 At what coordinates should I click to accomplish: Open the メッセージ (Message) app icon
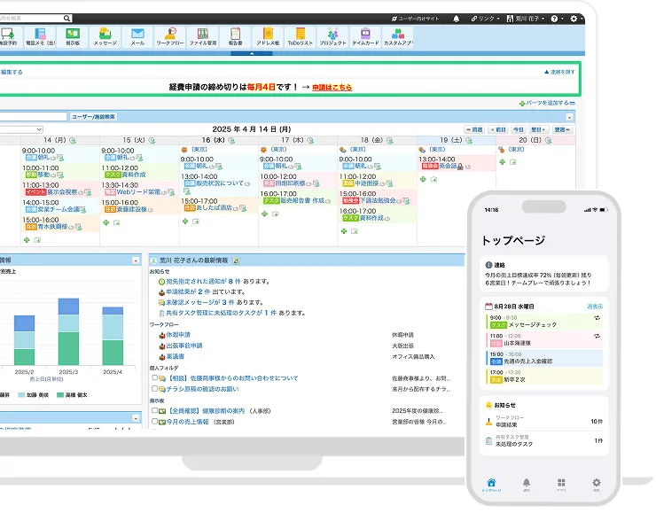105,36
